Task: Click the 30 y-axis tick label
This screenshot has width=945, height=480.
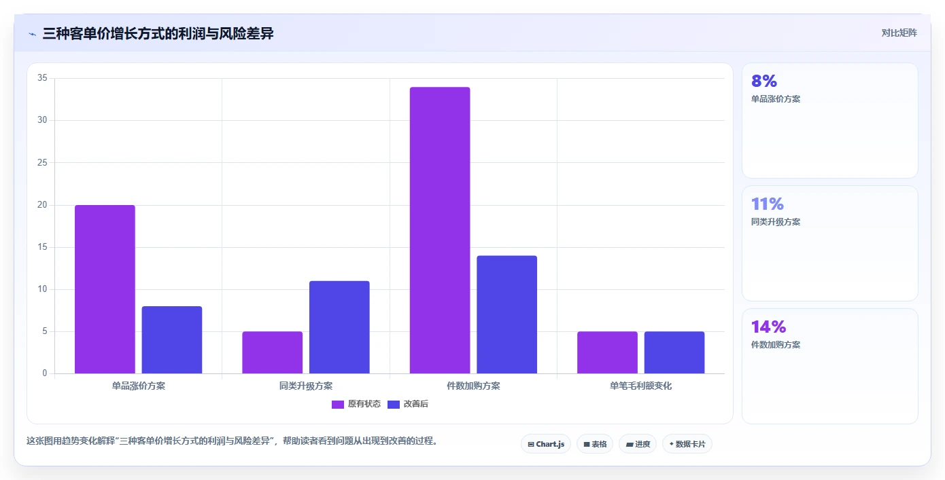Action: 42,120
